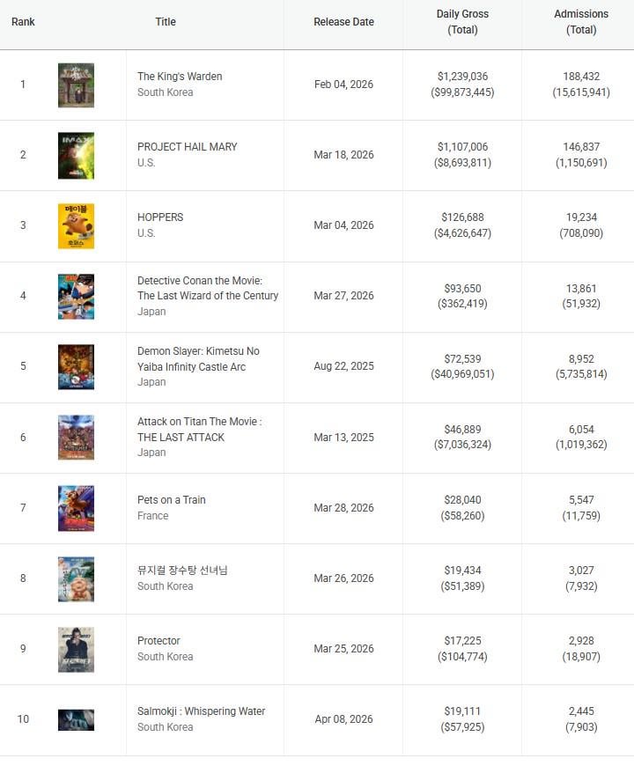Select the HOPPERS movie poster
This screenshot has height=766, width=634.
pyautogui.click(x=76, y=226)
